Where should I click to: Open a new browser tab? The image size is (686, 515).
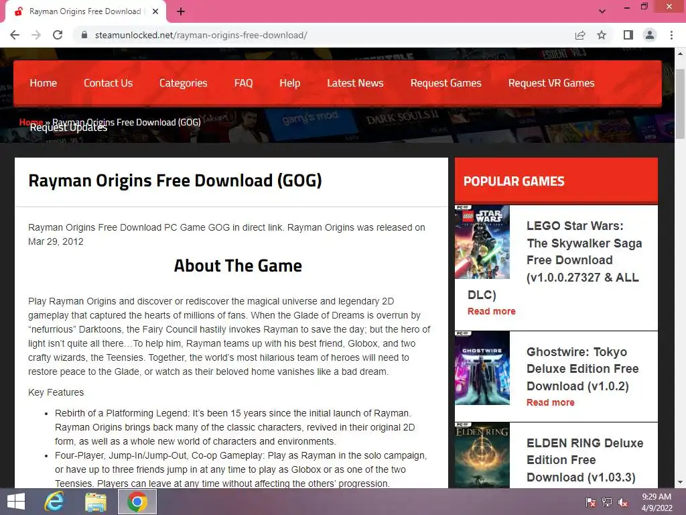coord(181,11)
